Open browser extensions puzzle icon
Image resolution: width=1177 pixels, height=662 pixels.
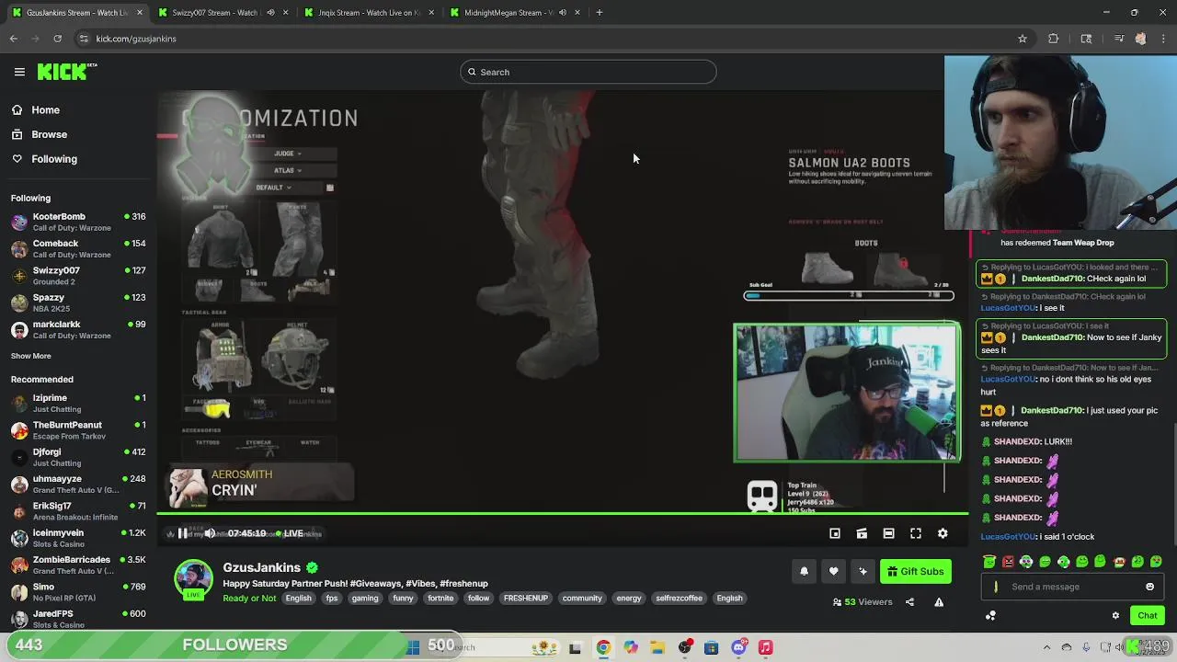[x=1054, y=39]
